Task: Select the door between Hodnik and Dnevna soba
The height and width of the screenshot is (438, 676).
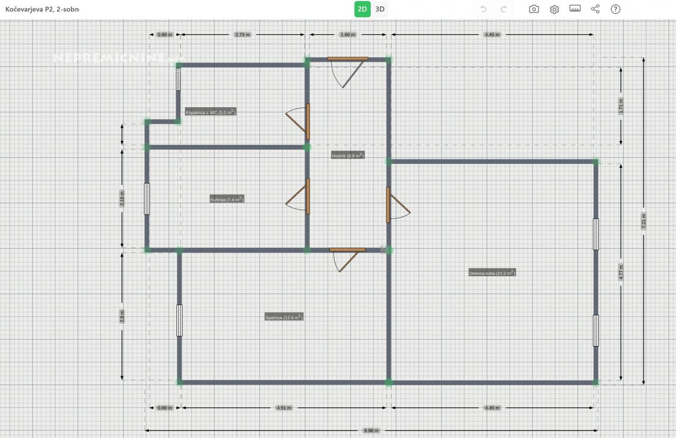Action: (388, 204)
